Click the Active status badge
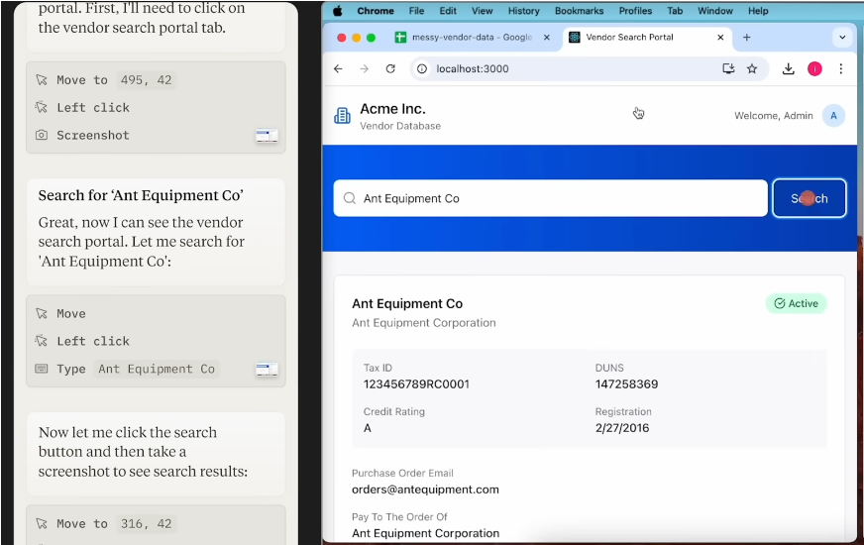864x545 pixels. [796, 303]
